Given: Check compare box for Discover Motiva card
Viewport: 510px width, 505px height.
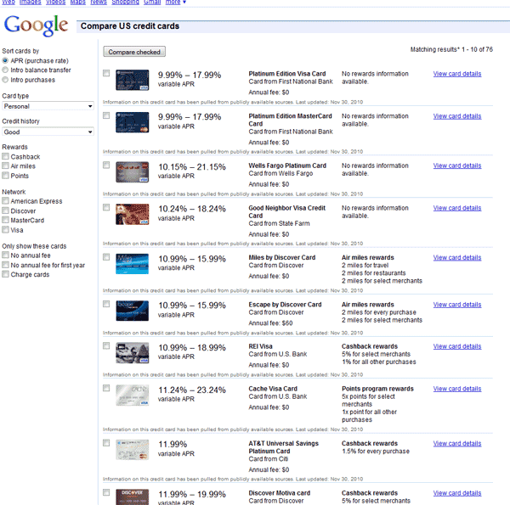Looking at the screenshot, I should point(106,492).
